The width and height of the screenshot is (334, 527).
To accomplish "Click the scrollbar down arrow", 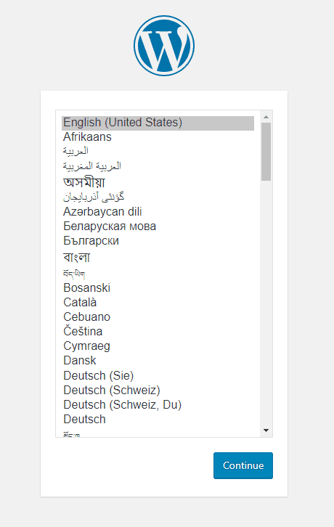I will (x=266, y=430).
